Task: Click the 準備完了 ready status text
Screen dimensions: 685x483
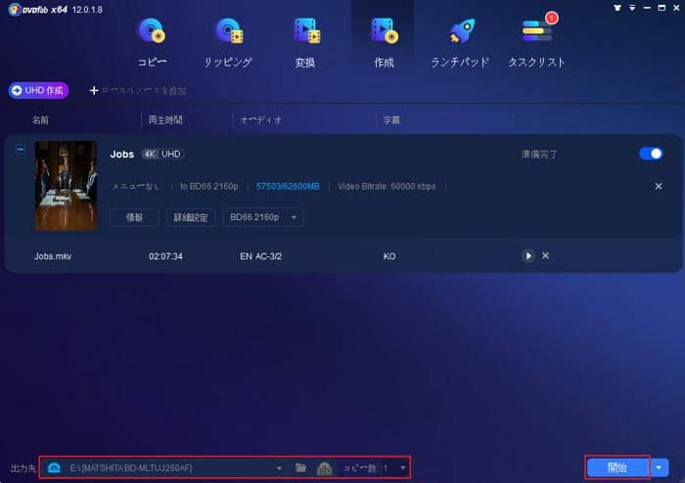Action: (539, 154)
